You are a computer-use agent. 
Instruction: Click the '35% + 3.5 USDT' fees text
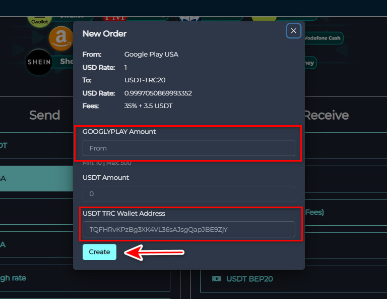(148, 106)
